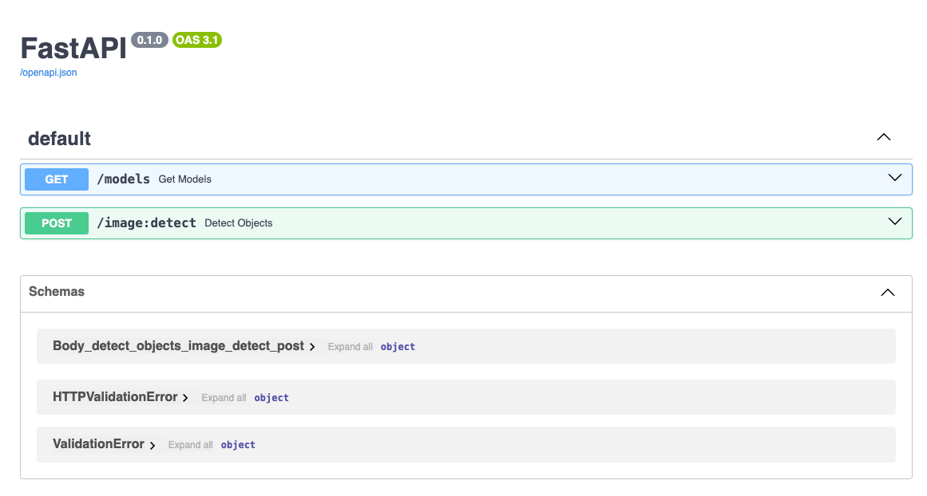
Task: Click Expand all for HTTPValidationError
Action: point(224,397)
